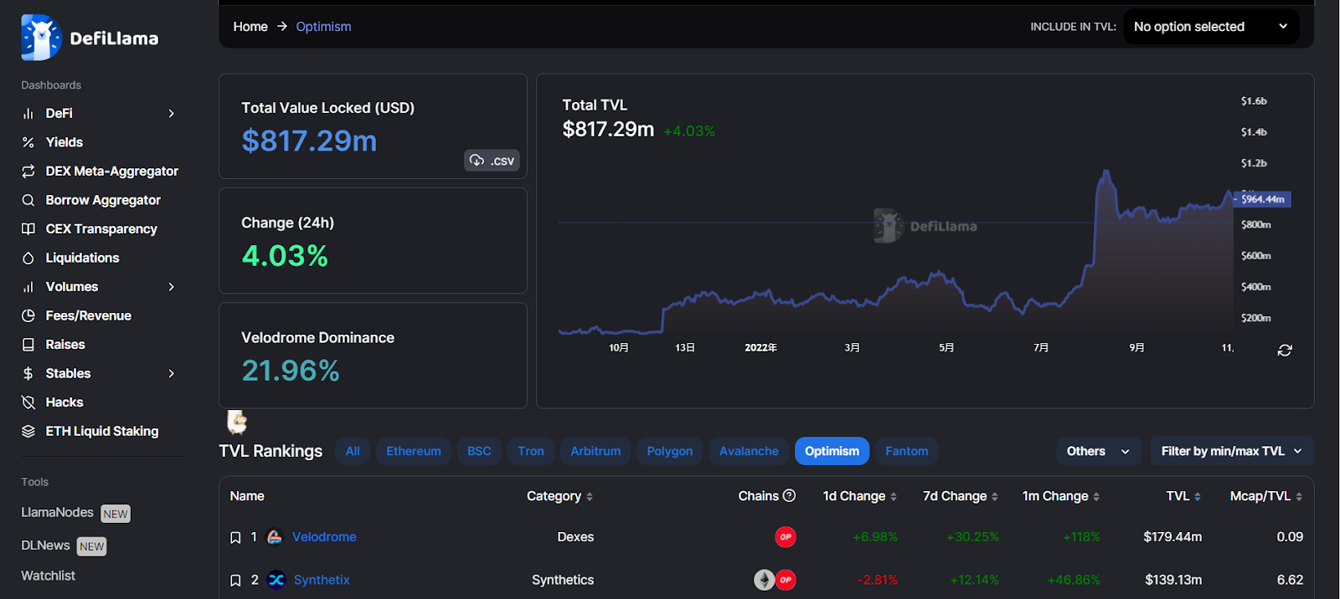Select the Arbitrum chain filter
Viewport: 1340px width, 599px height.
click(x=595, y=451)
